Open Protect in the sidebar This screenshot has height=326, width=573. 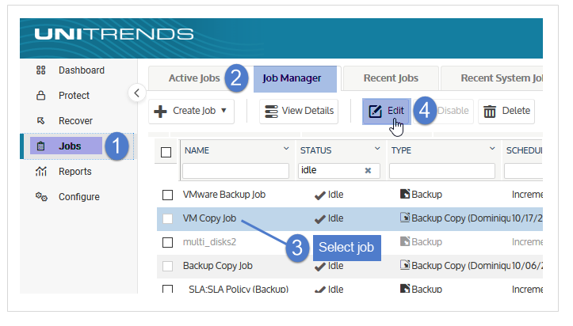click(74, 96)
